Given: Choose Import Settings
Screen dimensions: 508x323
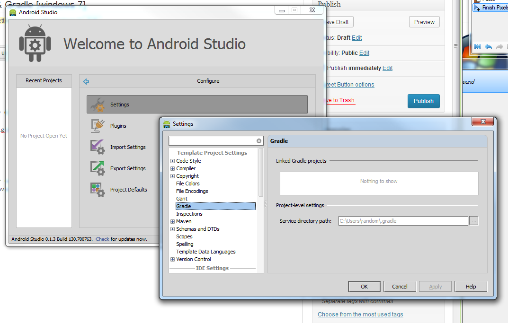Looking at the screenshot, I should tap(128, 147).
